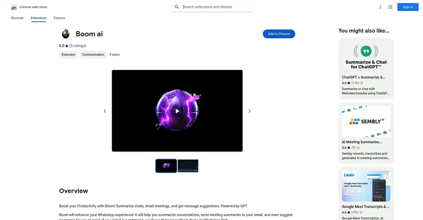Click the 'Boost your Productivity with Boom!' line
Screen dimensions: 423x220
[153, 206]
